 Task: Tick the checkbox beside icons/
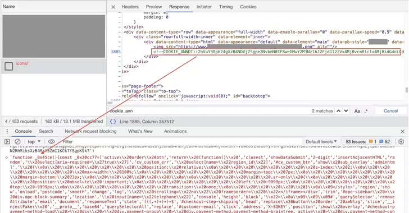tap(8, 66)
